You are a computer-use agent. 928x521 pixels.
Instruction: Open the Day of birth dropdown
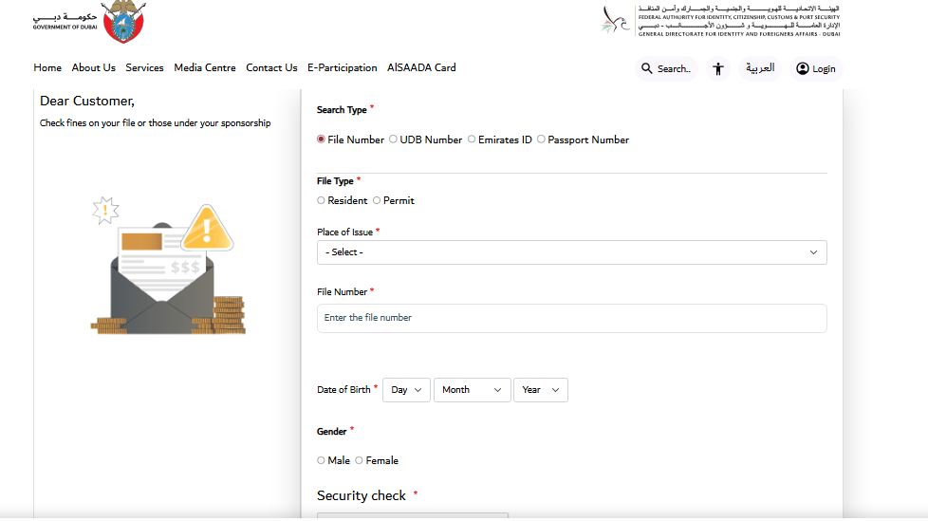[406, 390]
